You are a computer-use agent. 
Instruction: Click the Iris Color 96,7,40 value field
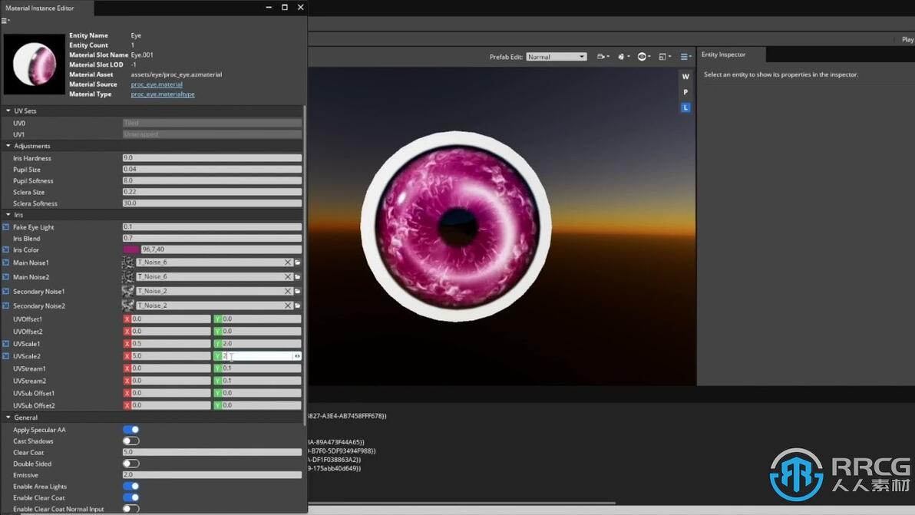click(x=221, y=249)
